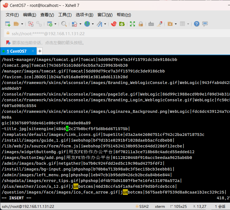Expand the Open Session dropdown arrow

pyautogui.click(x=22, y=24)
